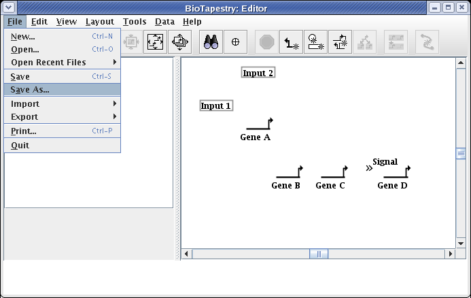Click the horizontal scrollbar thumb
471x298 pixels.
(318, 254)
